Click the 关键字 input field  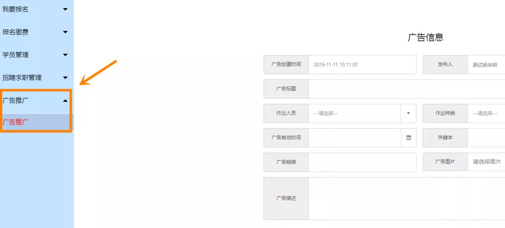[x=486, y=138]
